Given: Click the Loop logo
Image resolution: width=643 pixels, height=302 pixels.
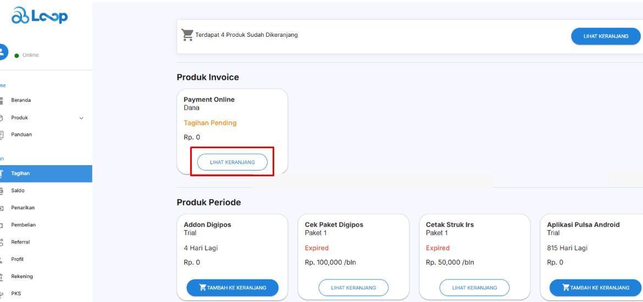Looking at the screenshot, I should [40, 16].
